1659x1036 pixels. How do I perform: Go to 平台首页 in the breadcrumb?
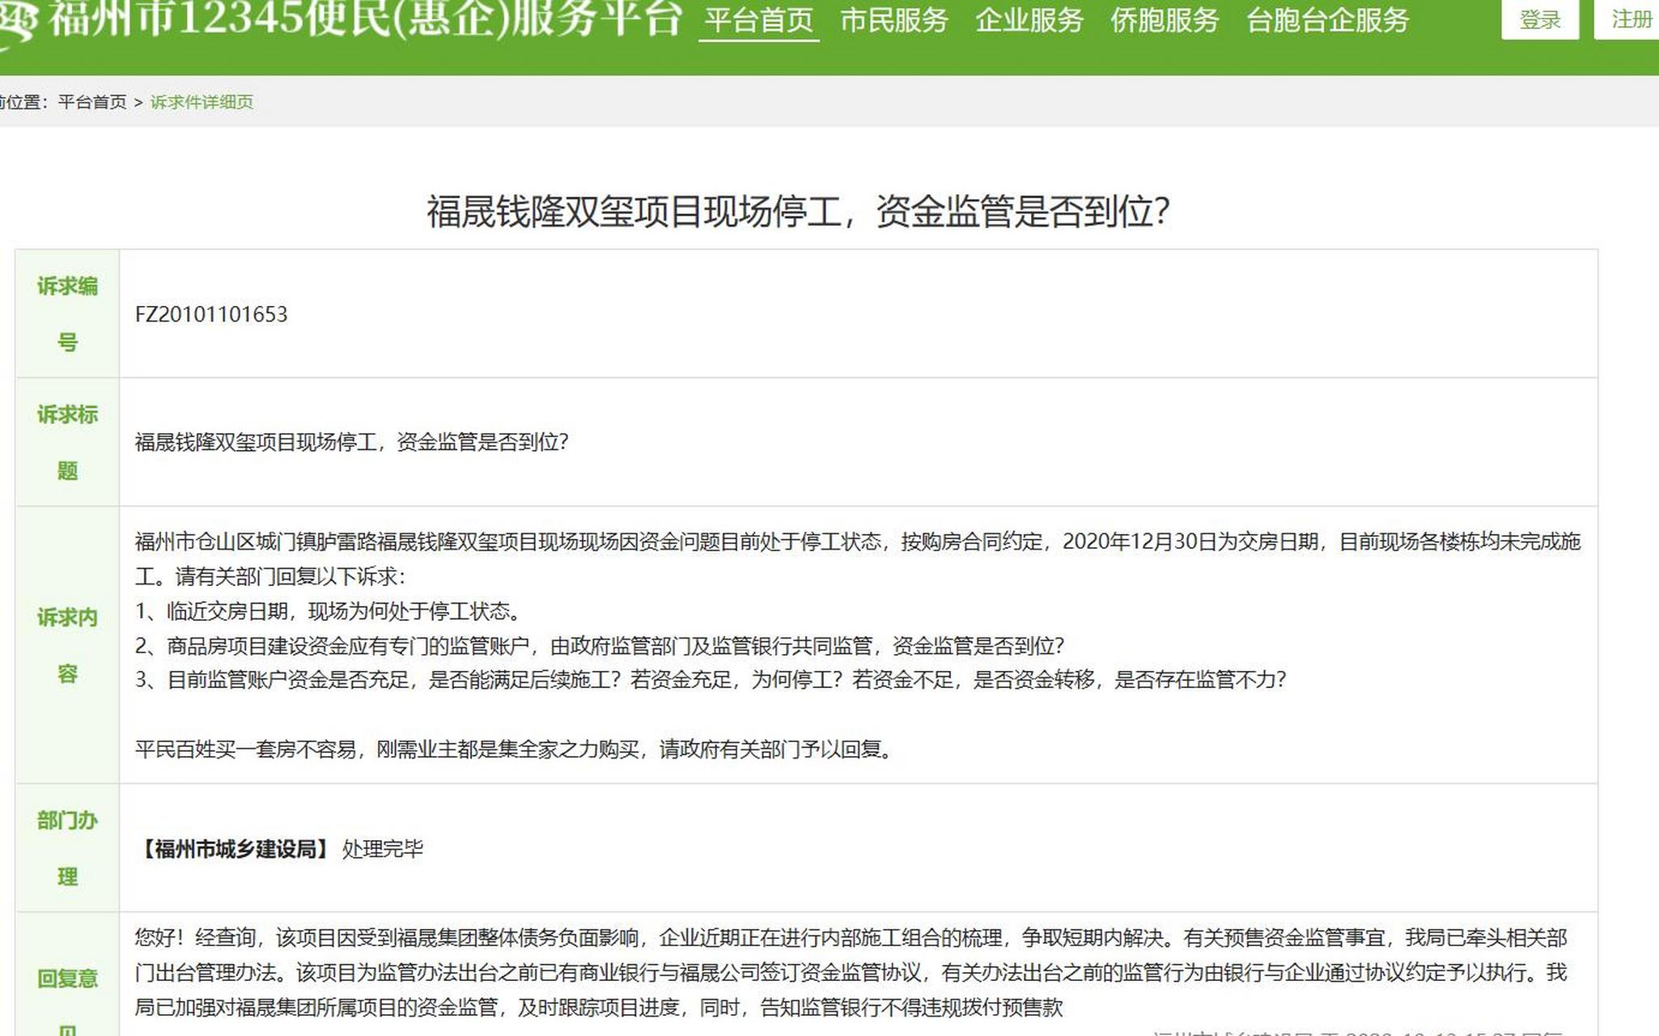point(92,102)
